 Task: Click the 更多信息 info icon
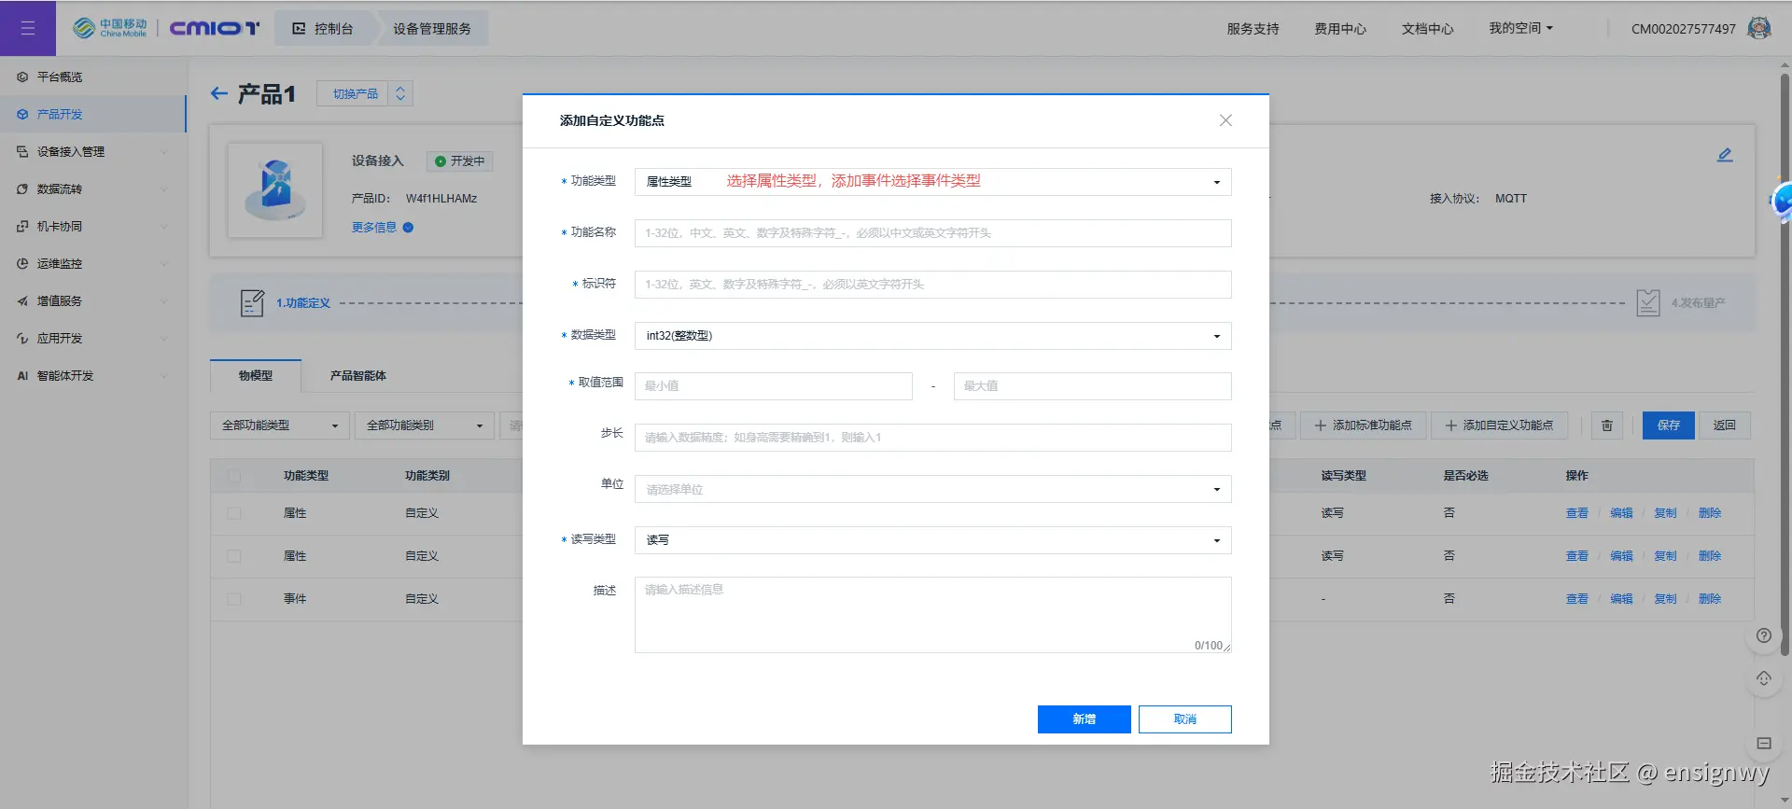(x=408, y=228)
